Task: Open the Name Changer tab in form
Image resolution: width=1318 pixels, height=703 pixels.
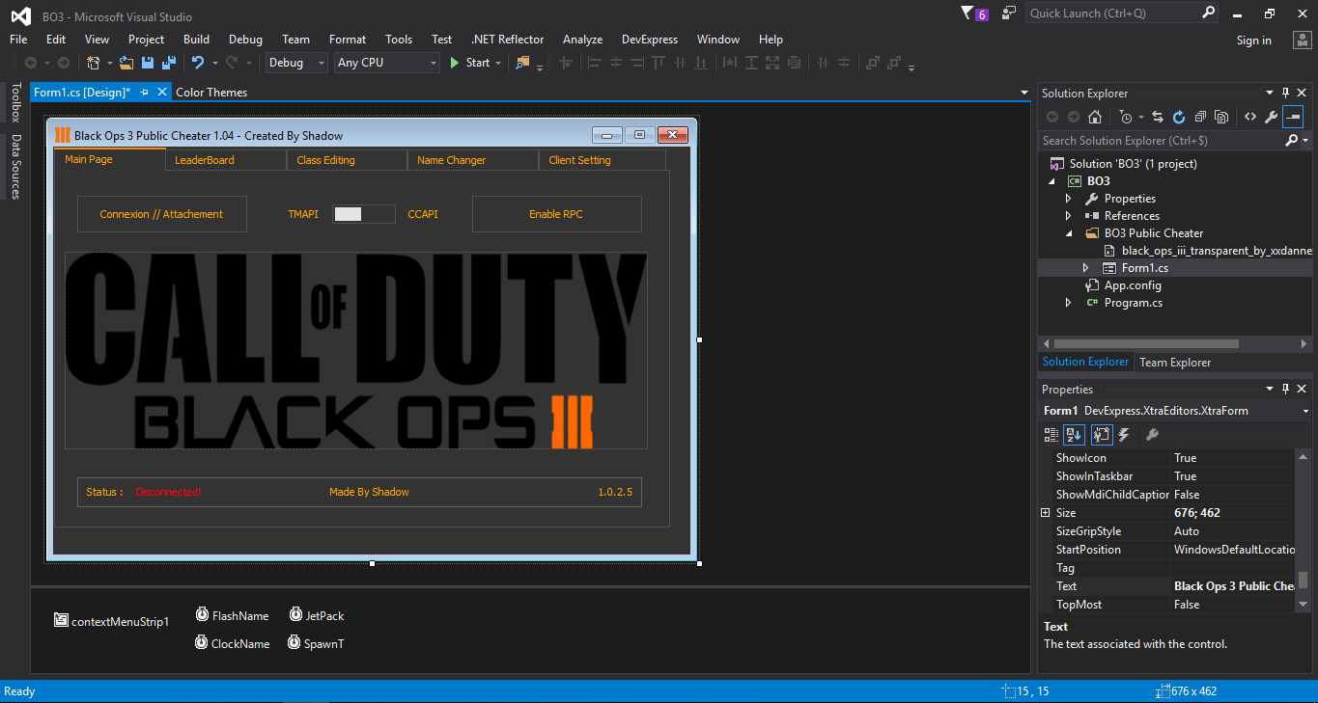Action: [473, 160]
